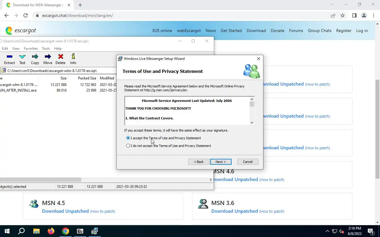Open the News link in navbar
The height and width of the screenshot is (237, 380).
click(x=210, y=31)
